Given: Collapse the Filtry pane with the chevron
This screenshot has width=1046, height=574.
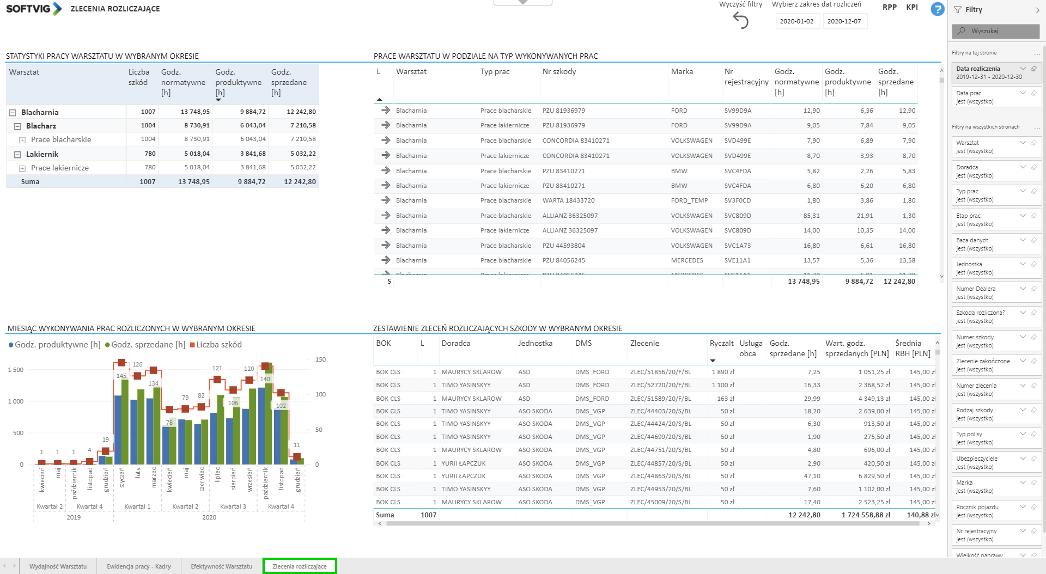Looking at the screenshot, I should pos(1037,10).
